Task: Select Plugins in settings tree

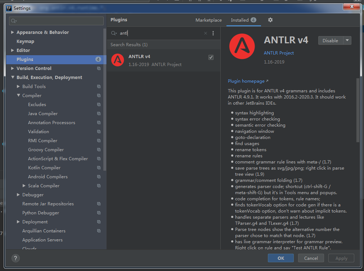Action: (56, 60)
